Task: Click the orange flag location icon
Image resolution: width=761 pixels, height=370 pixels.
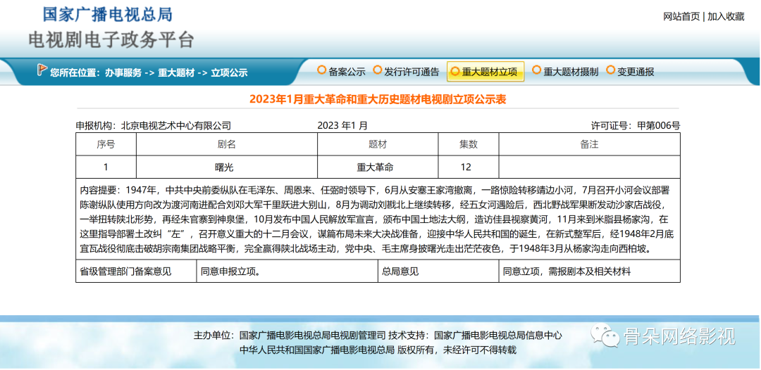Action: point(42,70)
